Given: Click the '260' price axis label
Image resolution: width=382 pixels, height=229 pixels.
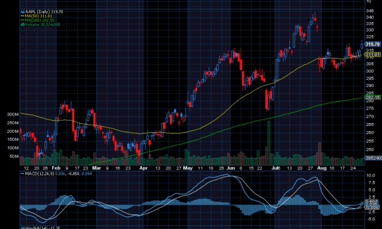Looking at the screenshot, I should (x=370, y=133).
